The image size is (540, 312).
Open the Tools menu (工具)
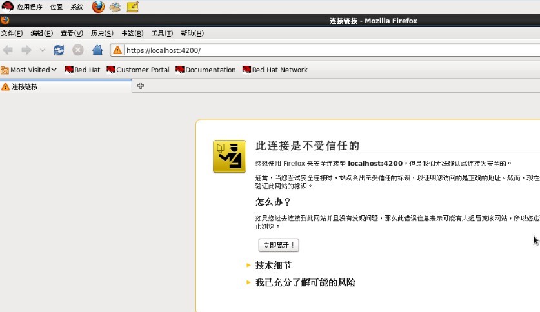pos(162,34)
